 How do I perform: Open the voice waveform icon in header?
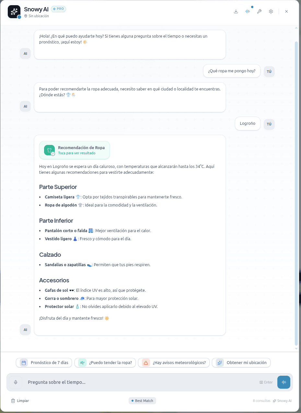point(248,11)
